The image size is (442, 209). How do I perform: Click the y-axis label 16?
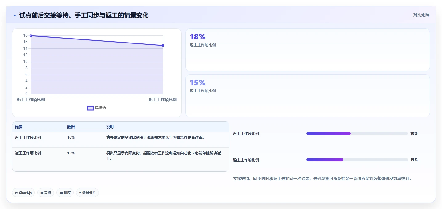25,42
